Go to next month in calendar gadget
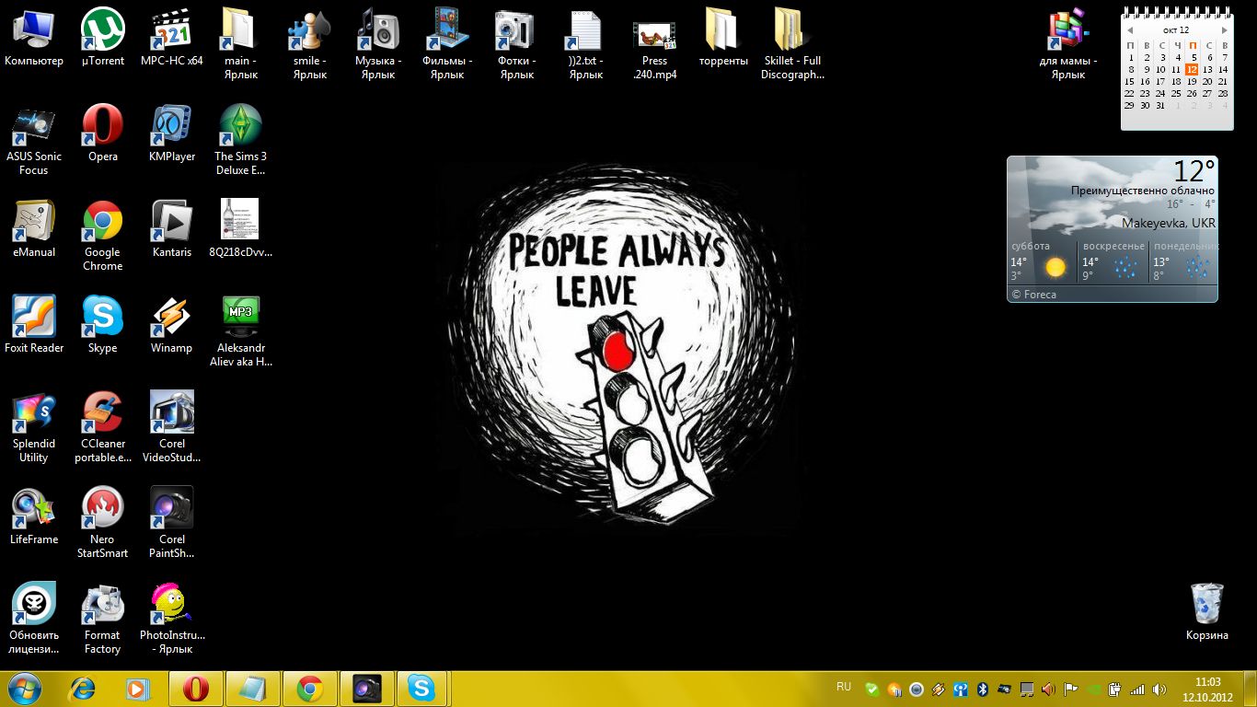This screenshot has width=1257, height=707. [1224, 30]
